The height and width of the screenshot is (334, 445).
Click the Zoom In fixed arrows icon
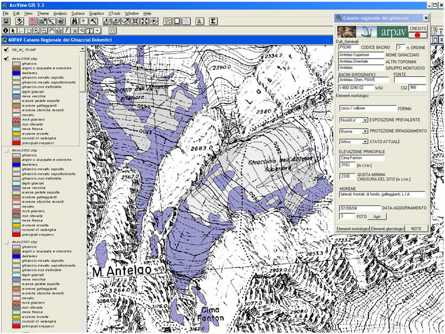[135, 21]
